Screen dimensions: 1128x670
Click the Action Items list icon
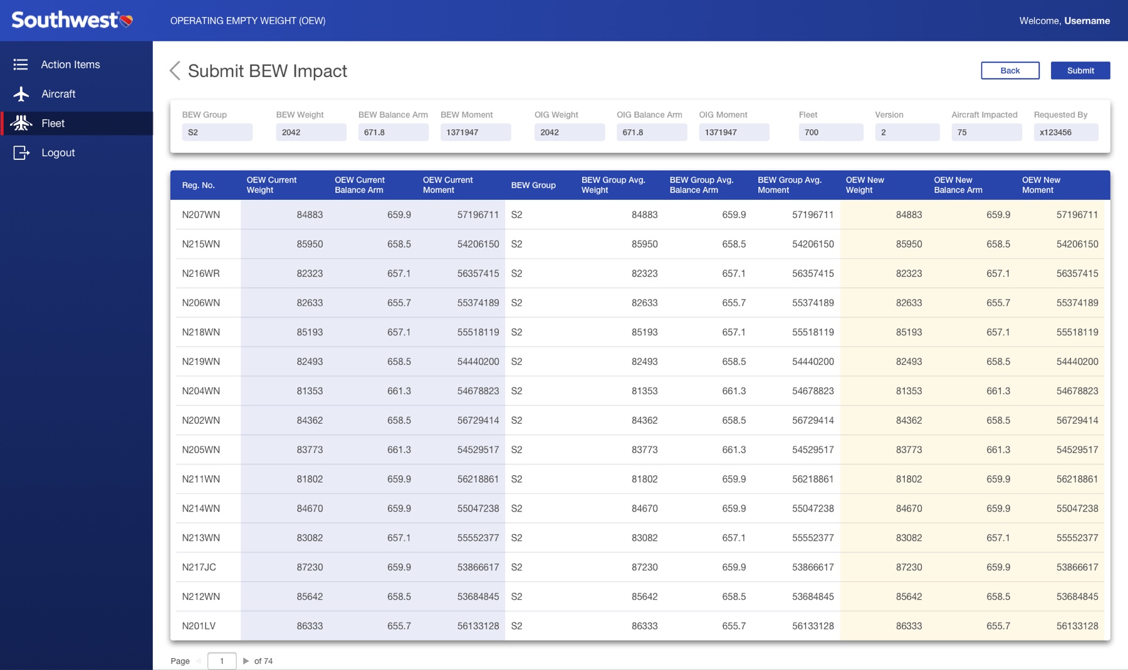(x=21, y=65)
